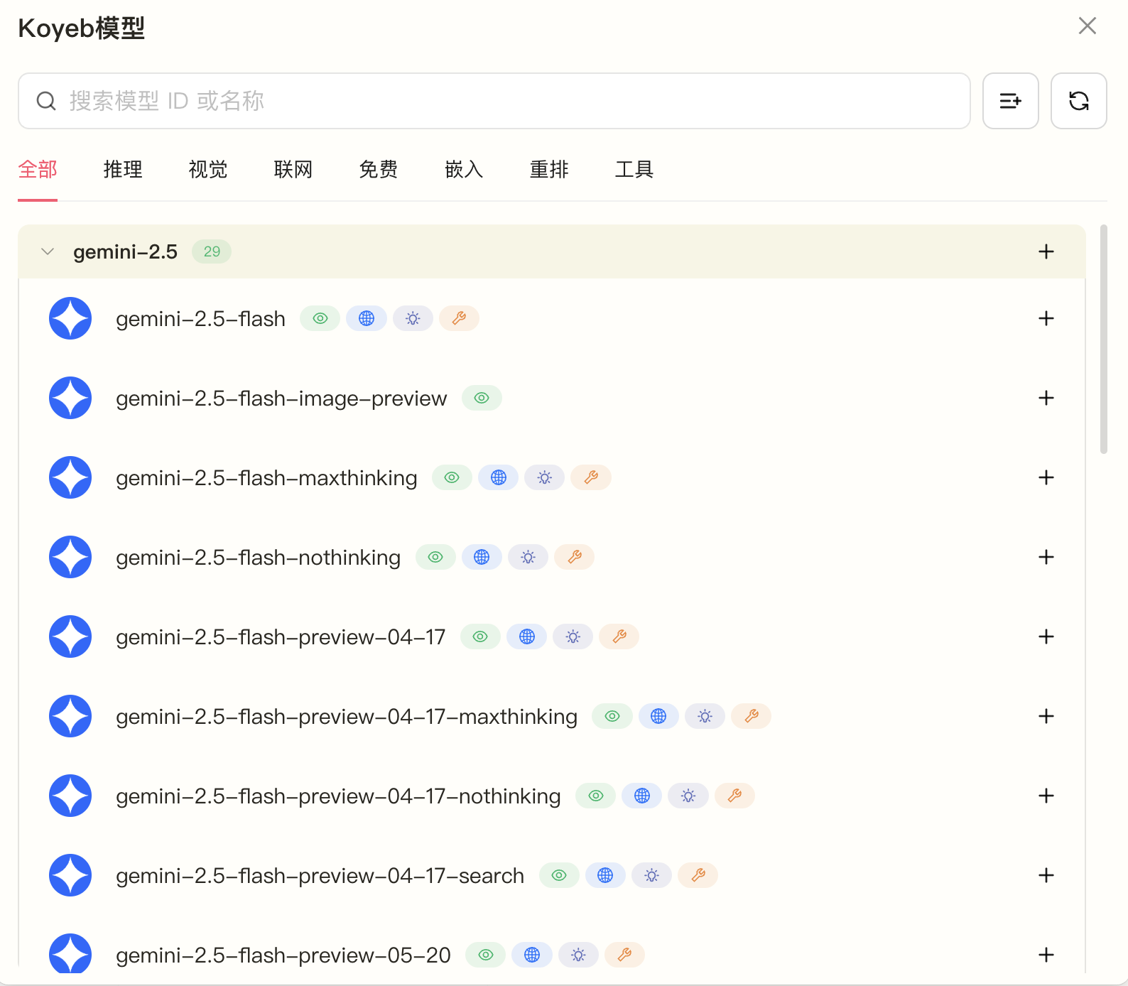Click the refresh model list icon
1128x986 pixels.
1078,101
